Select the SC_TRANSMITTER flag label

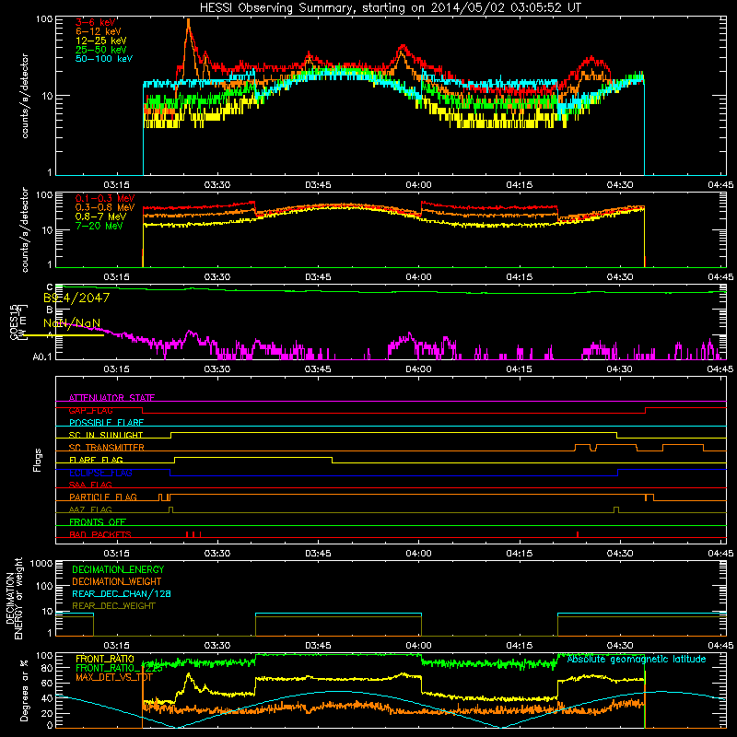tap(106, 448)
